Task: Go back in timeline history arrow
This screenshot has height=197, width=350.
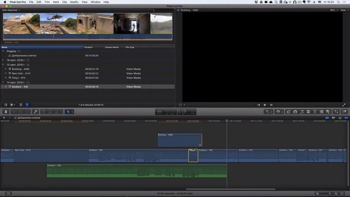Action: pyautogui.click(x=4, y=118)
